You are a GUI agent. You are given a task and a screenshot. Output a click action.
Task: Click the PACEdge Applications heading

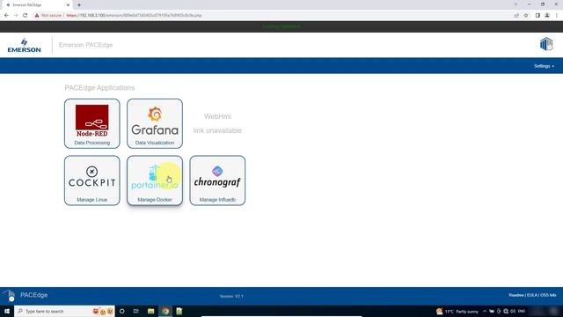(x=99, y=88)
